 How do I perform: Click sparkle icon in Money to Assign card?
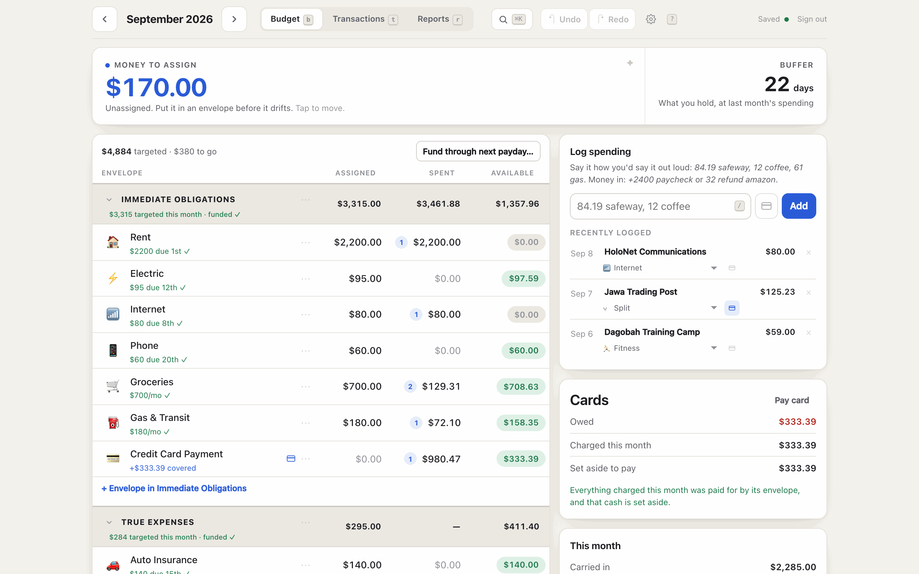[630, 63]
